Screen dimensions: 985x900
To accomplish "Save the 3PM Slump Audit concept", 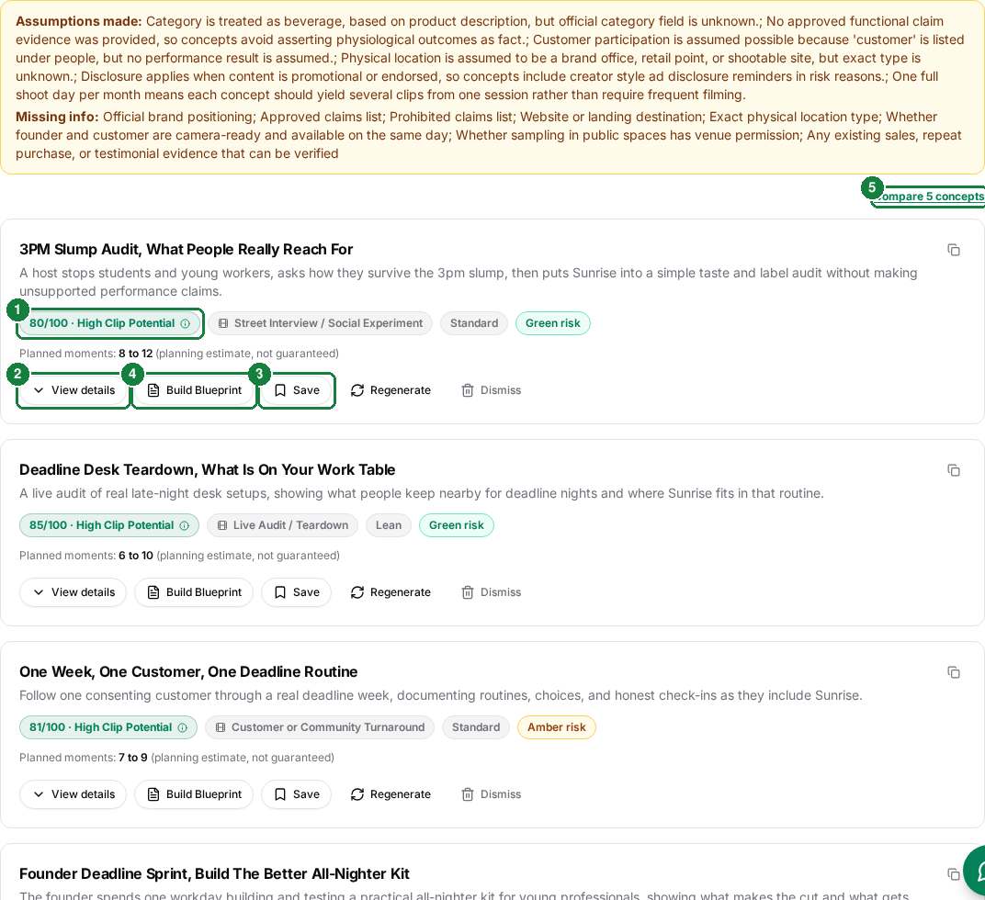I will tap(297, 390).
